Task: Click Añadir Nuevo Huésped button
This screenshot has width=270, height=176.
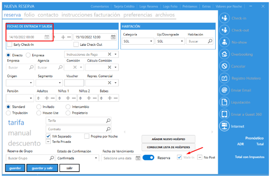Action: coord(168,139)
